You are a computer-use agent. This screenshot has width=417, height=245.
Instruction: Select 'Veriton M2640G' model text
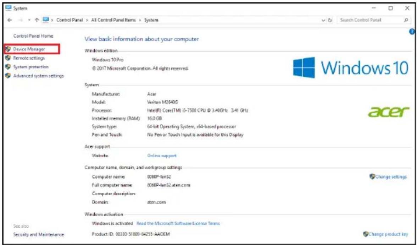tap(163, 102)
